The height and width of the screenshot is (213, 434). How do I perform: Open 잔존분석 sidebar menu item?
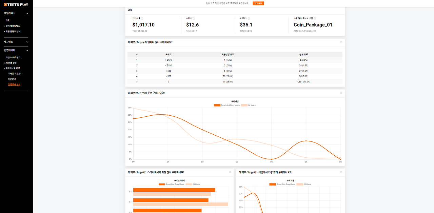point(12,79)
